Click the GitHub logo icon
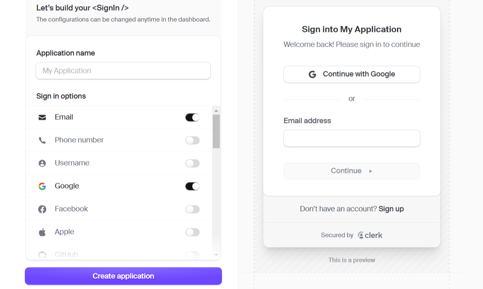Viewport: 483px width, 289px height. 42,255
